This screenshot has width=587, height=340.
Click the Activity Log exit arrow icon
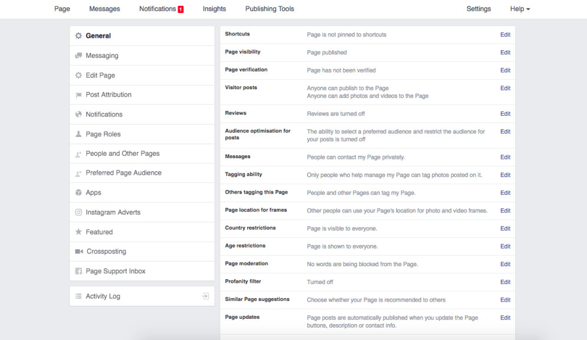(x=205, y=296)
